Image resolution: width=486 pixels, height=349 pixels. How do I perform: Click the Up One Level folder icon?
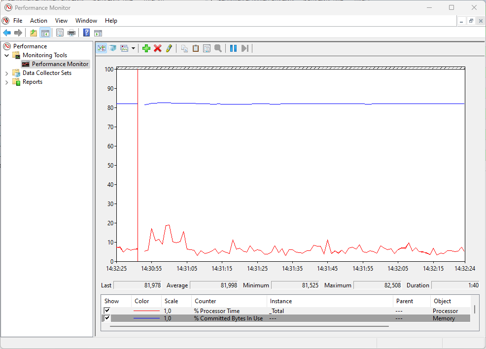[34, 33]
